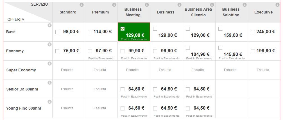Click info icon next to Standard column

(x=81, y=5)
